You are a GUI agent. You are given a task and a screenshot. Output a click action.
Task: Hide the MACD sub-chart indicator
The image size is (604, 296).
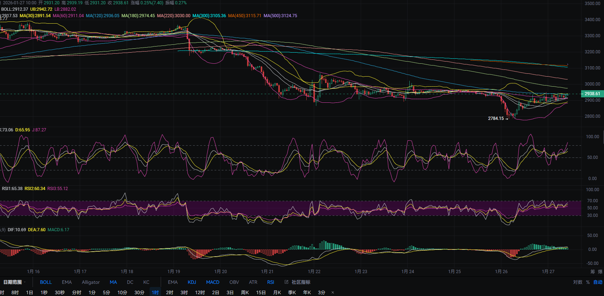coord(213,282)
